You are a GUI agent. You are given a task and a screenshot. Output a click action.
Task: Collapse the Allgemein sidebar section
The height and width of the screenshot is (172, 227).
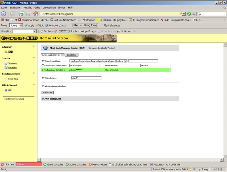pyautogui.click(x=34, y=46)
